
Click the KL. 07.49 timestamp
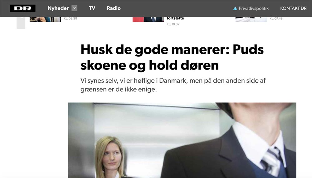tap(276, 18)
